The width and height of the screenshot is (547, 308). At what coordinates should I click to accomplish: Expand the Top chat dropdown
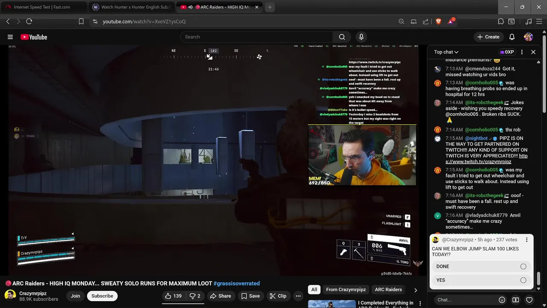pos(446,52)
